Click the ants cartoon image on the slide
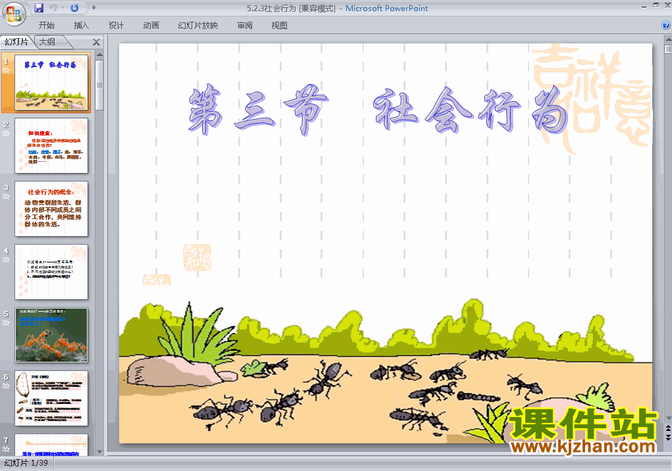The height and width of the screenshot is (471, 672). point(386,372)
